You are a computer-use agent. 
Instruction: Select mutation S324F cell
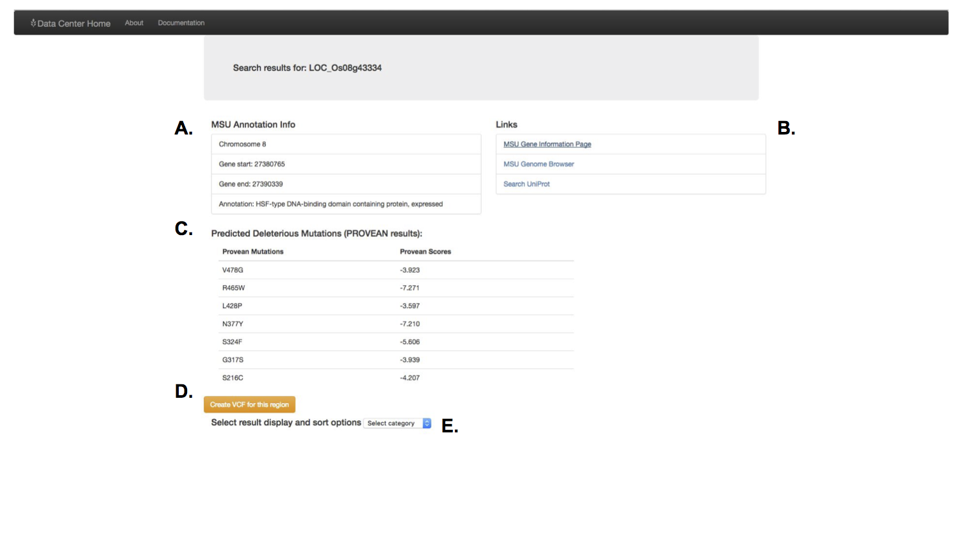(x=233, y=341)
